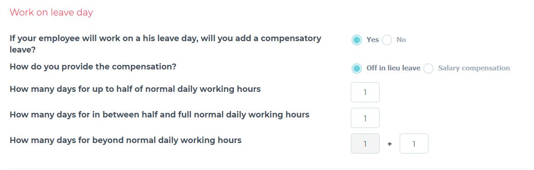Click the 'in between half and full' hours label
The image size is (534, 170).
click(x=159, y=115)
